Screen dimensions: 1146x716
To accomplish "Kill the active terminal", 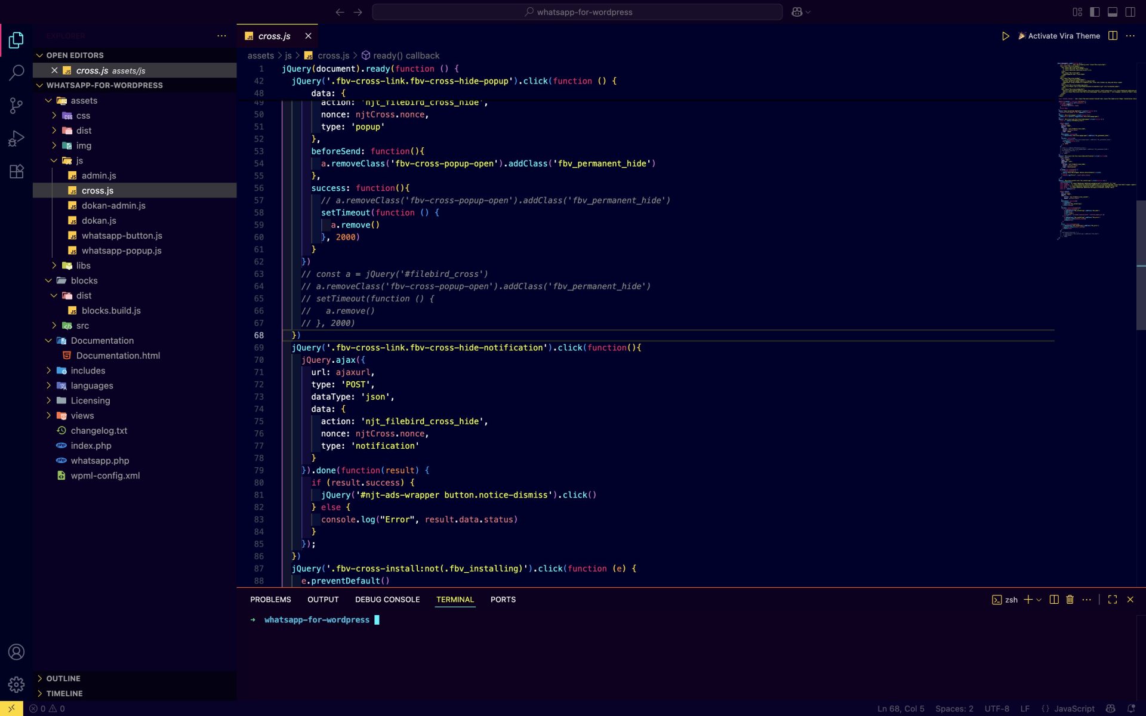I will point(1069,599).
